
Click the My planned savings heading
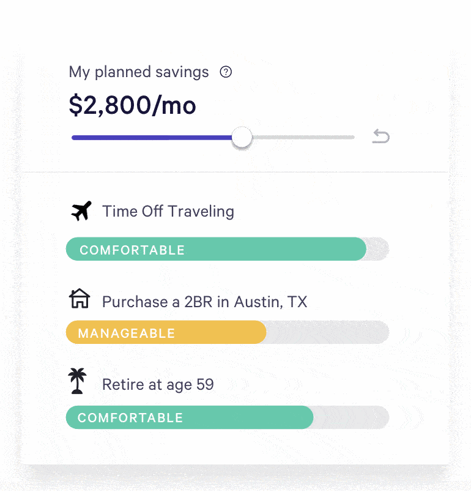(x=139, y=72)
